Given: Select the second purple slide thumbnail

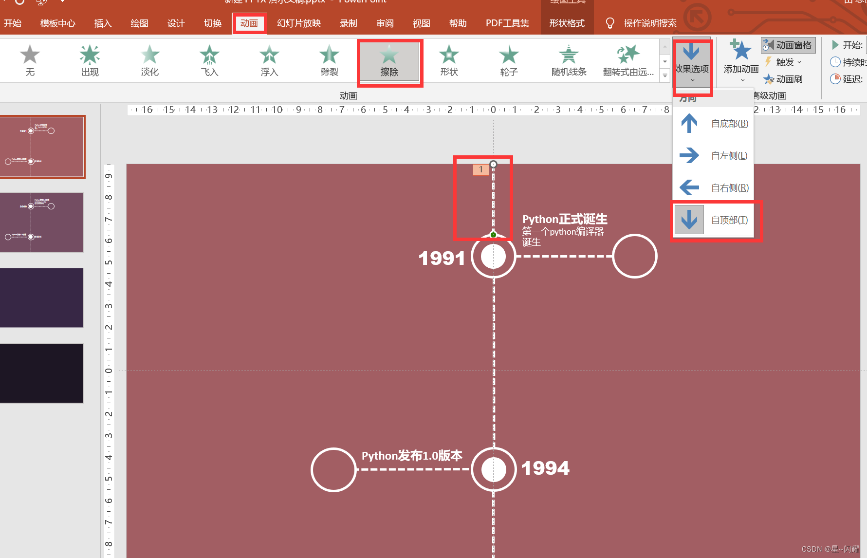Looking at the screenshot, I should (x=42, y=222).
